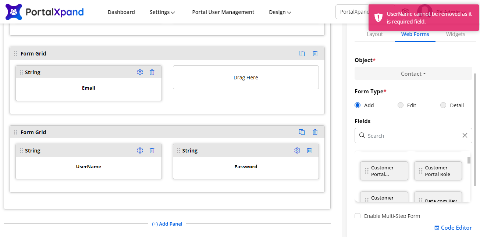Image resolution: width=480 pixels, height=237 pixels.
Task: Open settings gear for UserName field
Action: [140, 151]
